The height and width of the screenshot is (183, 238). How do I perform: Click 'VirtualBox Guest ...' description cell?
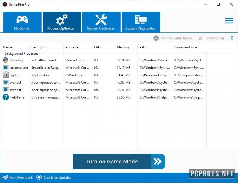click(46, 60)
